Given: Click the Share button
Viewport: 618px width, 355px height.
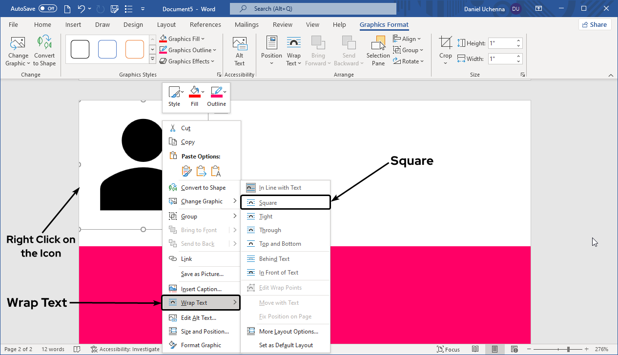Looking at the screenshot, I should coord(595,25).
